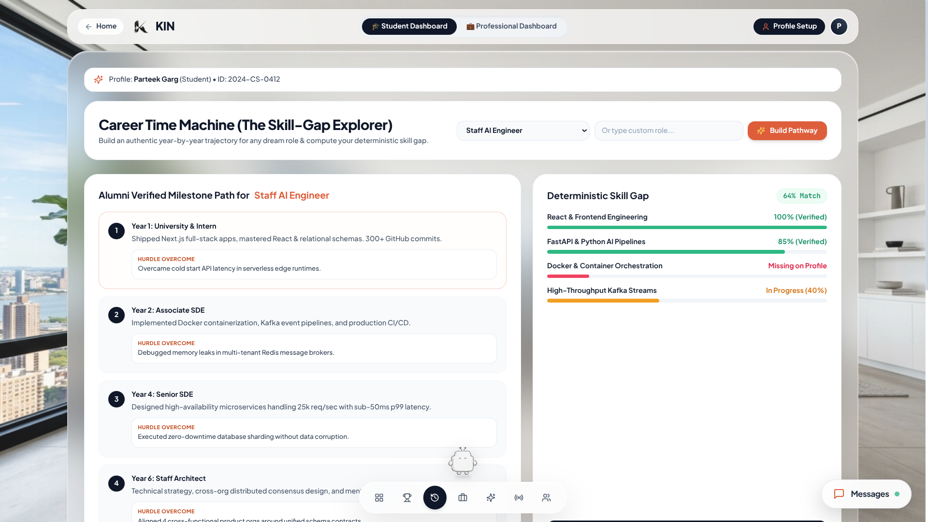Select the time machine history icon in dock

pyautogui.click(x=435, y=497)
